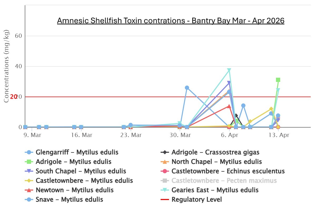Click yellow diamond icon for Castletownbere Mytilus edulis
This screenshot has height=210, width=316.
(x=29, y=181)
